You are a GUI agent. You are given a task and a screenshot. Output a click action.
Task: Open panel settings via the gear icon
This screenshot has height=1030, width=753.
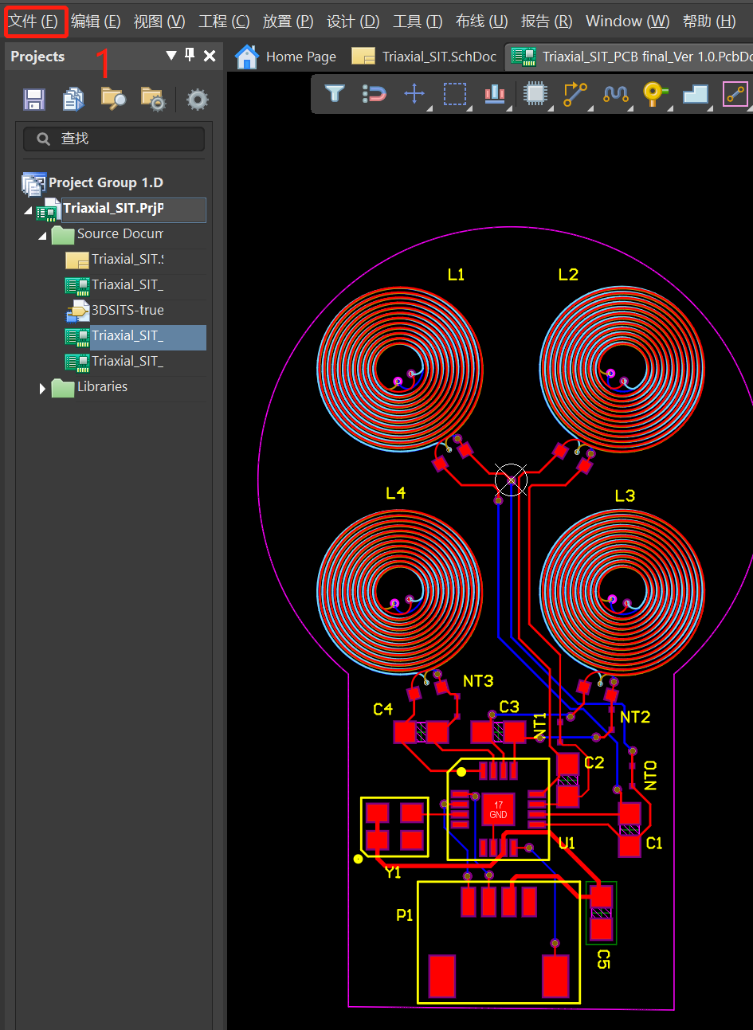(197, 100)
